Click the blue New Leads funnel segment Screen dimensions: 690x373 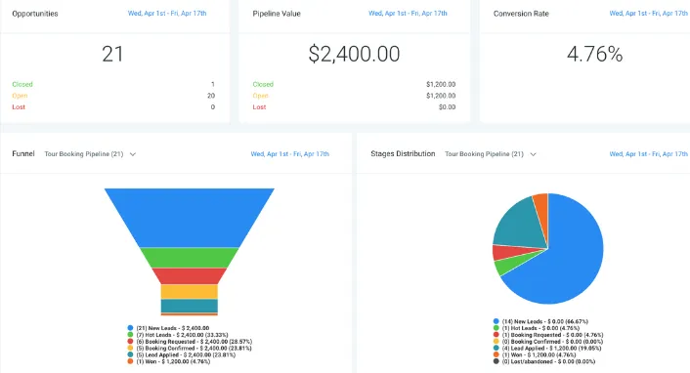coord(190,218)
